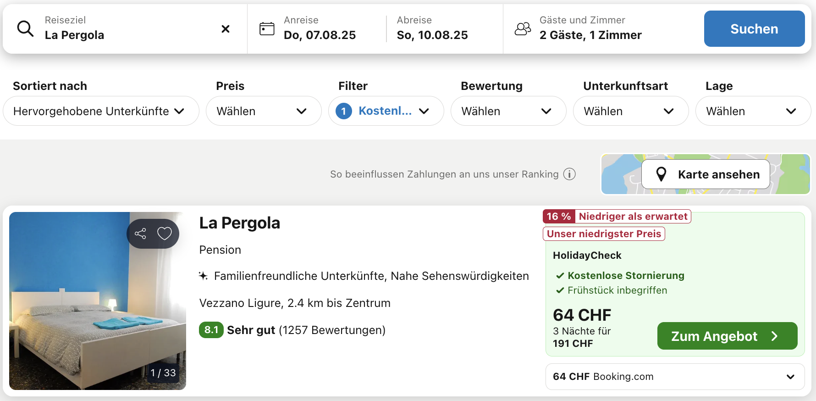This screenshot has height=401, width=816.
Task: Click the search magnifier icon
Action: pos(25,28)
